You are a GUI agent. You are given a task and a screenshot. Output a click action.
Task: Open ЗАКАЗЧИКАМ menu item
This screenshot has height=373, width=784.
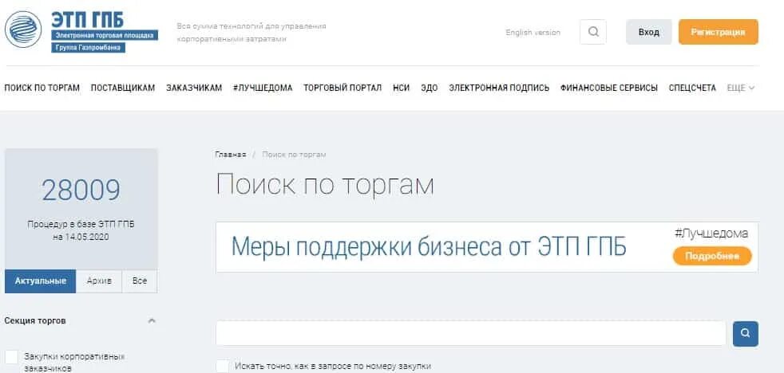coord(194,88)
